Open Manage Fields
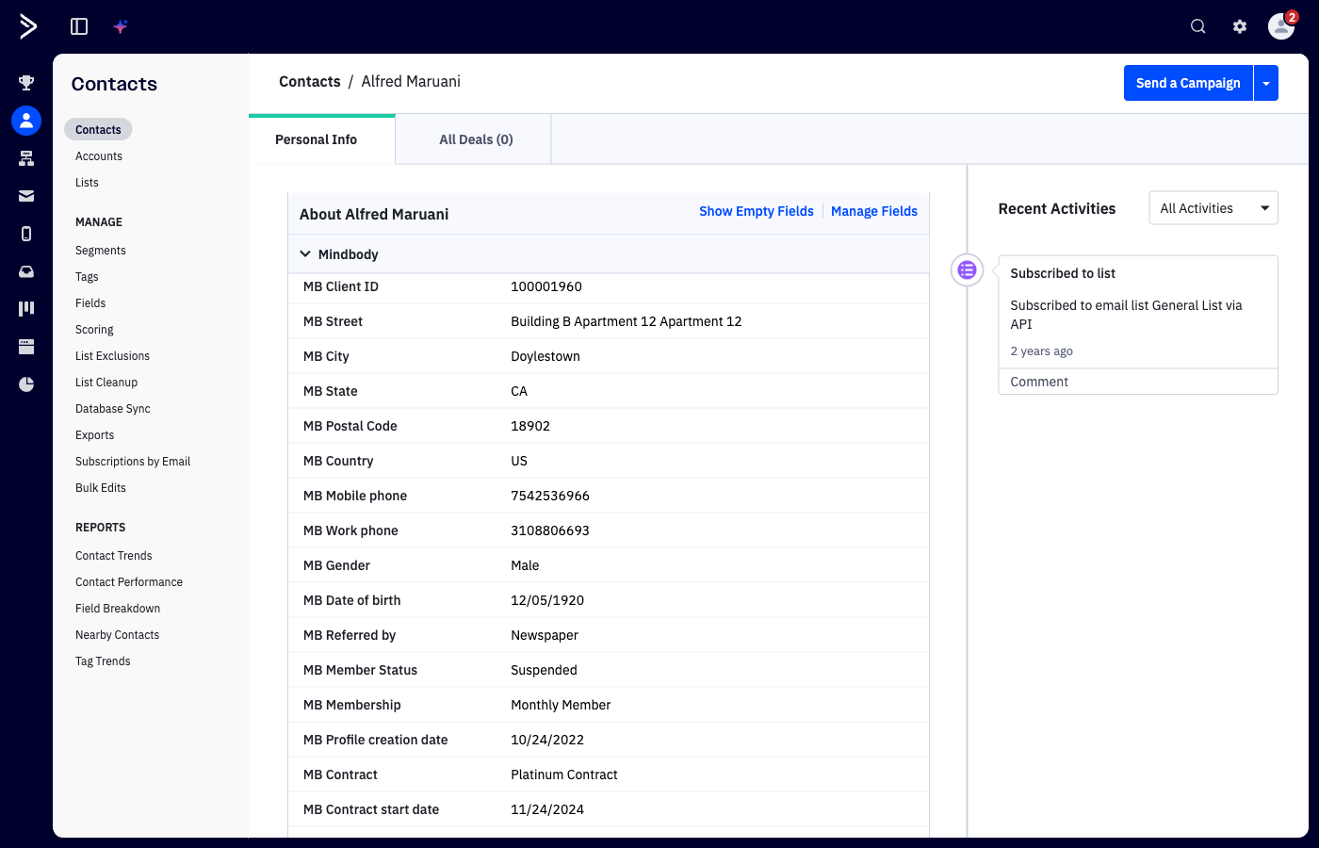Viewport: 1319px width, 848px height. tap(873, 211)
